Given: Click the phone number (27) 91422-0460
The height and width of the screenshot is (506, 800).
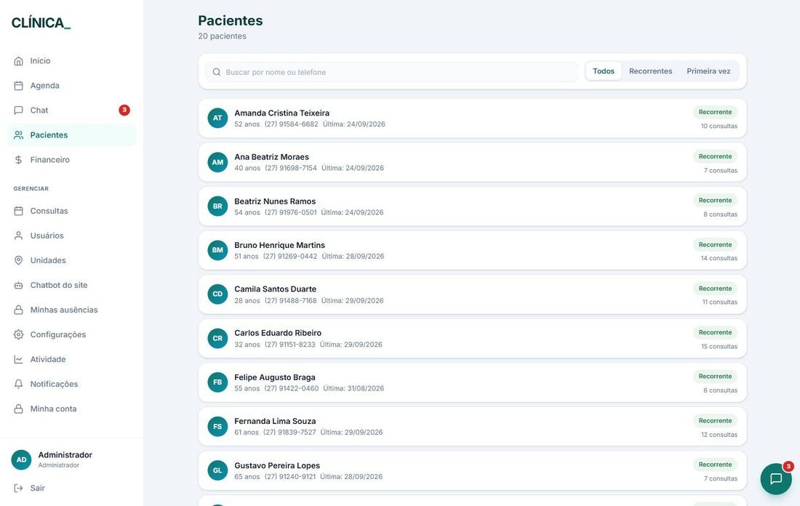Looking at the screenshot, I should [292, 388].
